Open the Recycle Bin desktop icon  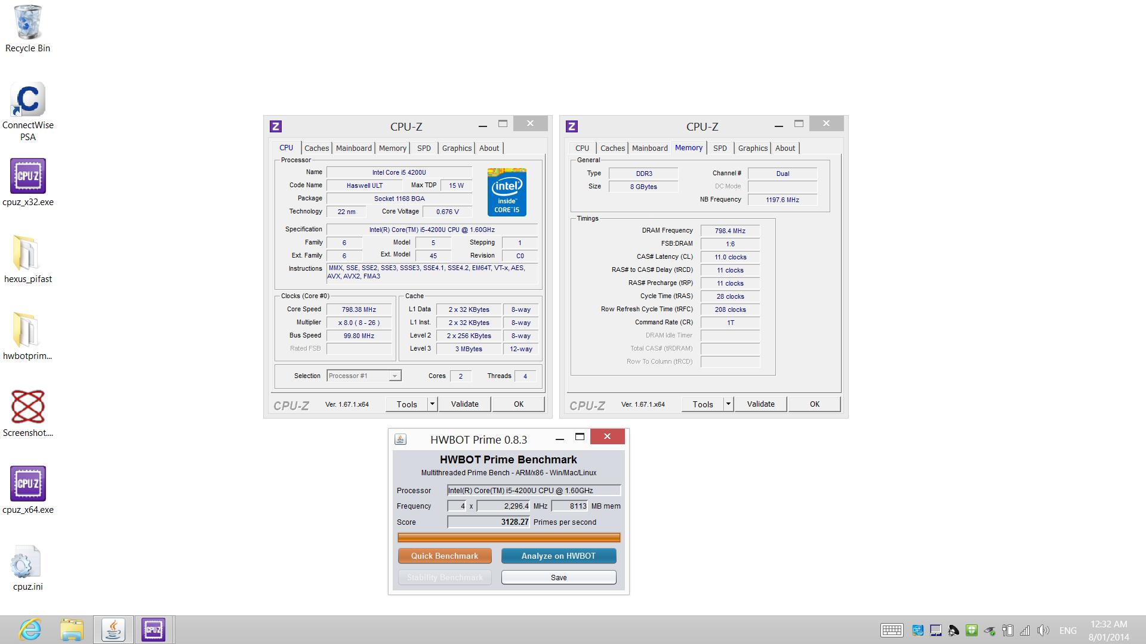(x=27, y=21)
